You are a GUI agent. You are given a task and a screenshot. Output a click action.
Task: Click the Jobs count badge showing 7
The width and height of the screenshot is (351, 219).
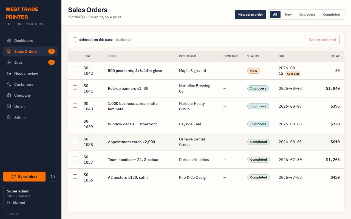52,62
